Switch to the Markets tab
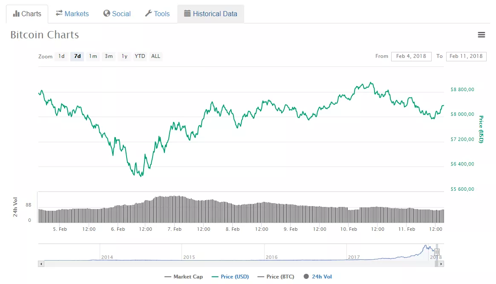 (72, 14)
